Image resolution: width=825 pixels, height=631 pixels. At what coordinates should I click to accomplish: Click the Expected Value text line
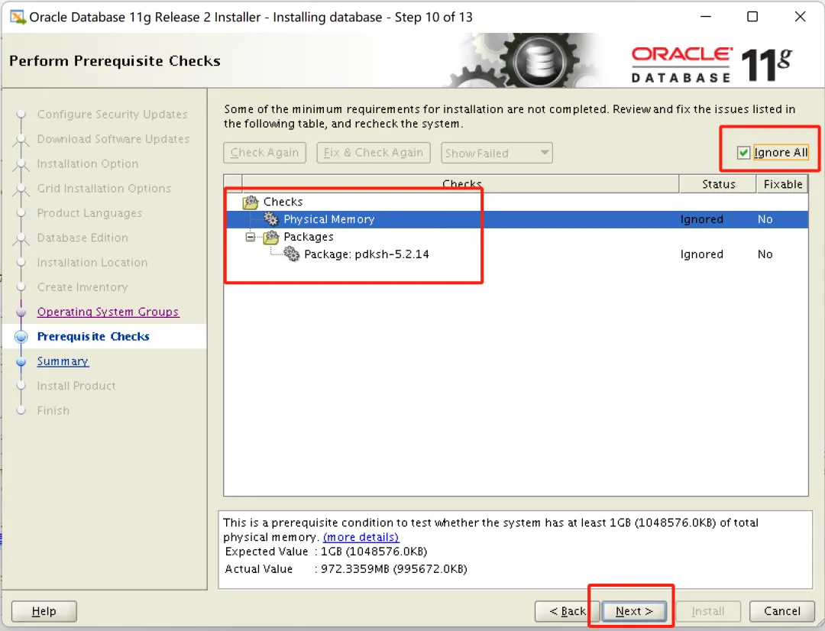(326, 551)
